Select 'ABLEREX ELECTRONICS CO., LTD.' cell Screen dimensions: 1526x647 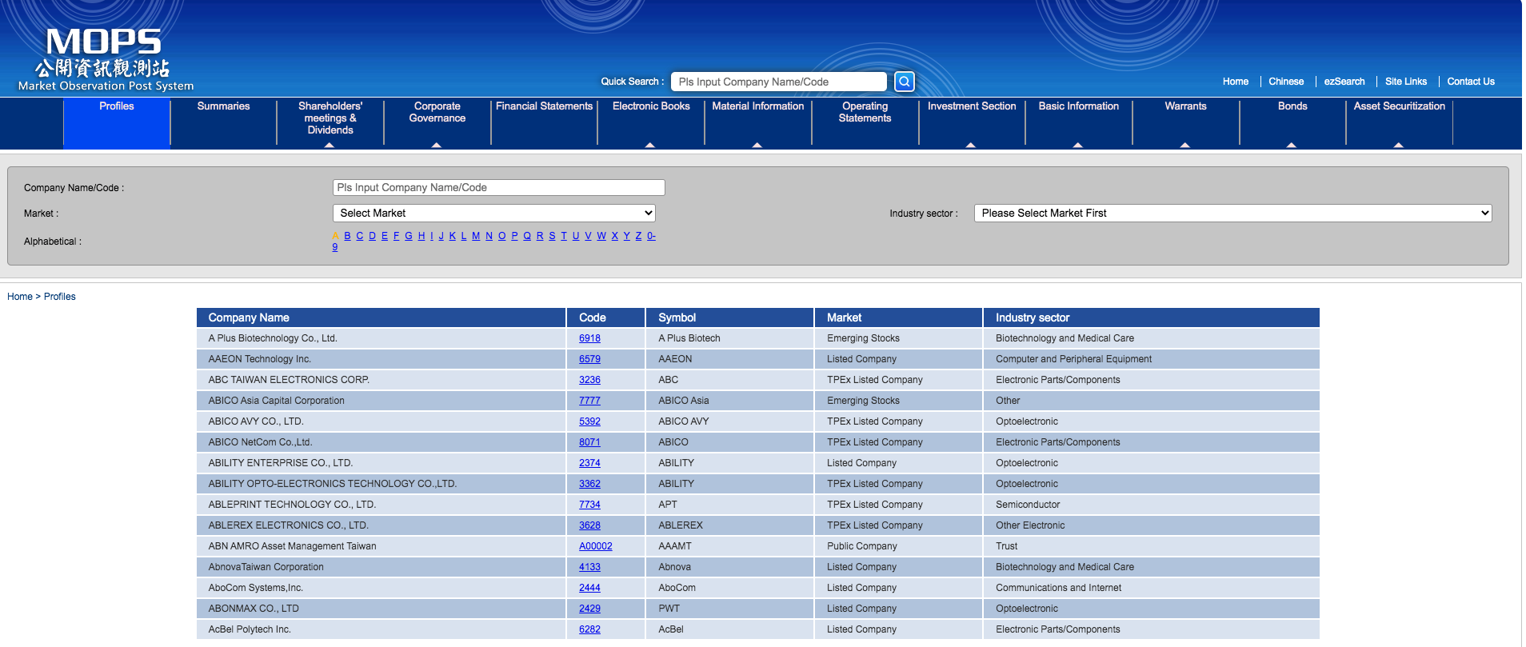point(381,525)
